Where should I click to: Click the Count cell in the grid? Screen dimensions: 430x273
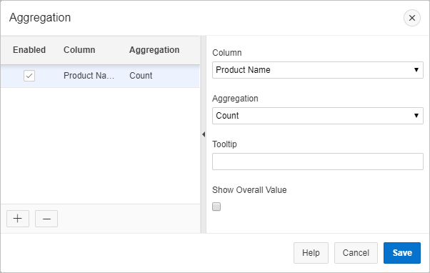point(141,76)
